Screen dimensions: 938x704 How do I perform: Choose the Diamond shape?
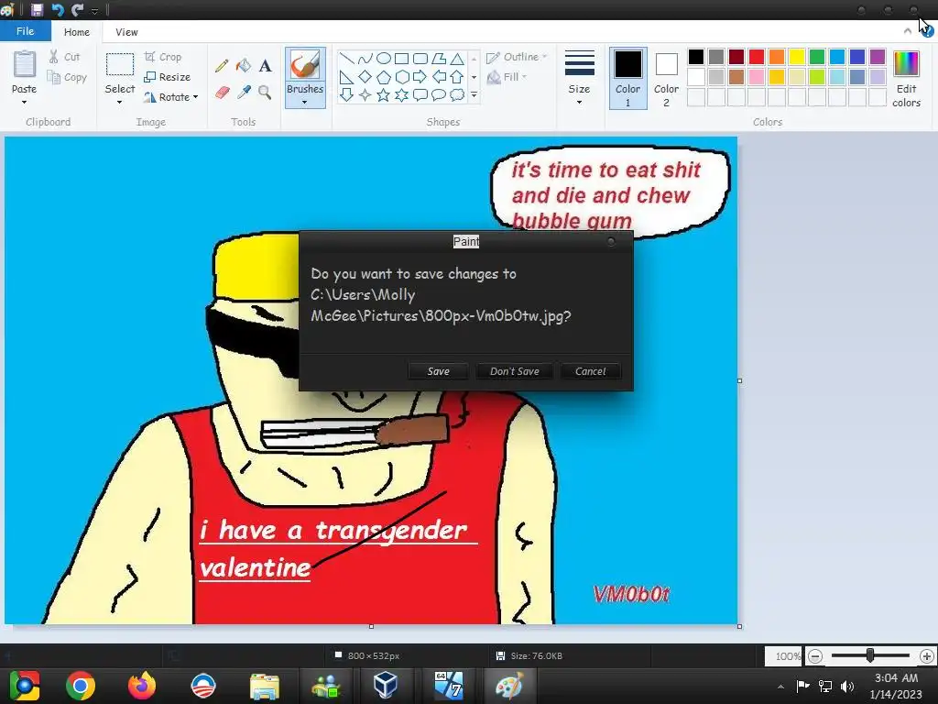[x=365, y=77]
